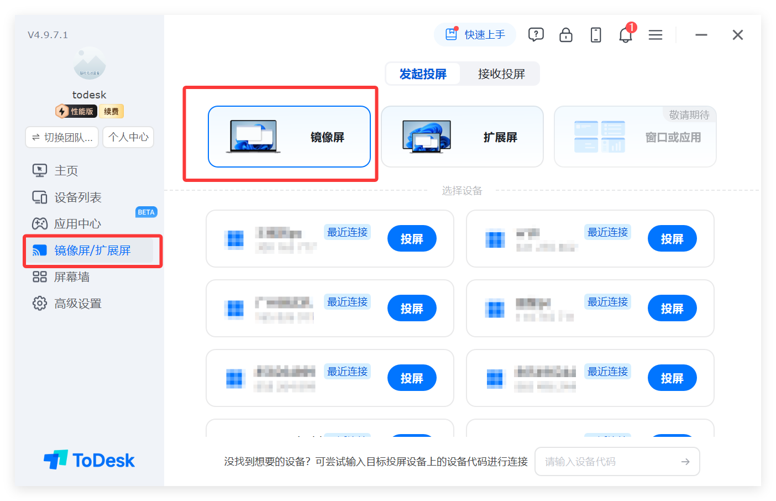Click 投屏 on second row left device
This screenshot has width=776, height=501.
pos(412,308)
